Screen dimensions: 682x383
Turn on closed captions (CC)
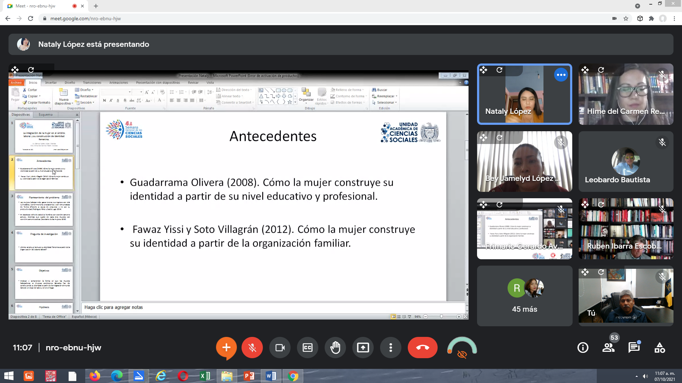coord(308,348)
